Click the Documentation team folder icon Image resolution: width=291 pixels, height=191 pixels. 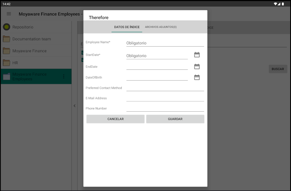(7, 39)
